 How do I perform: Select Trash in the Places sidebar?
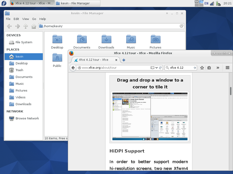(x=19, y=70)
